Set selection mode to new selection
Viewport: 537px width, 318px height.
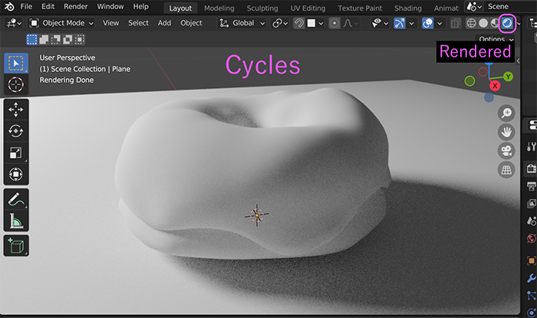tap(32, 40)
